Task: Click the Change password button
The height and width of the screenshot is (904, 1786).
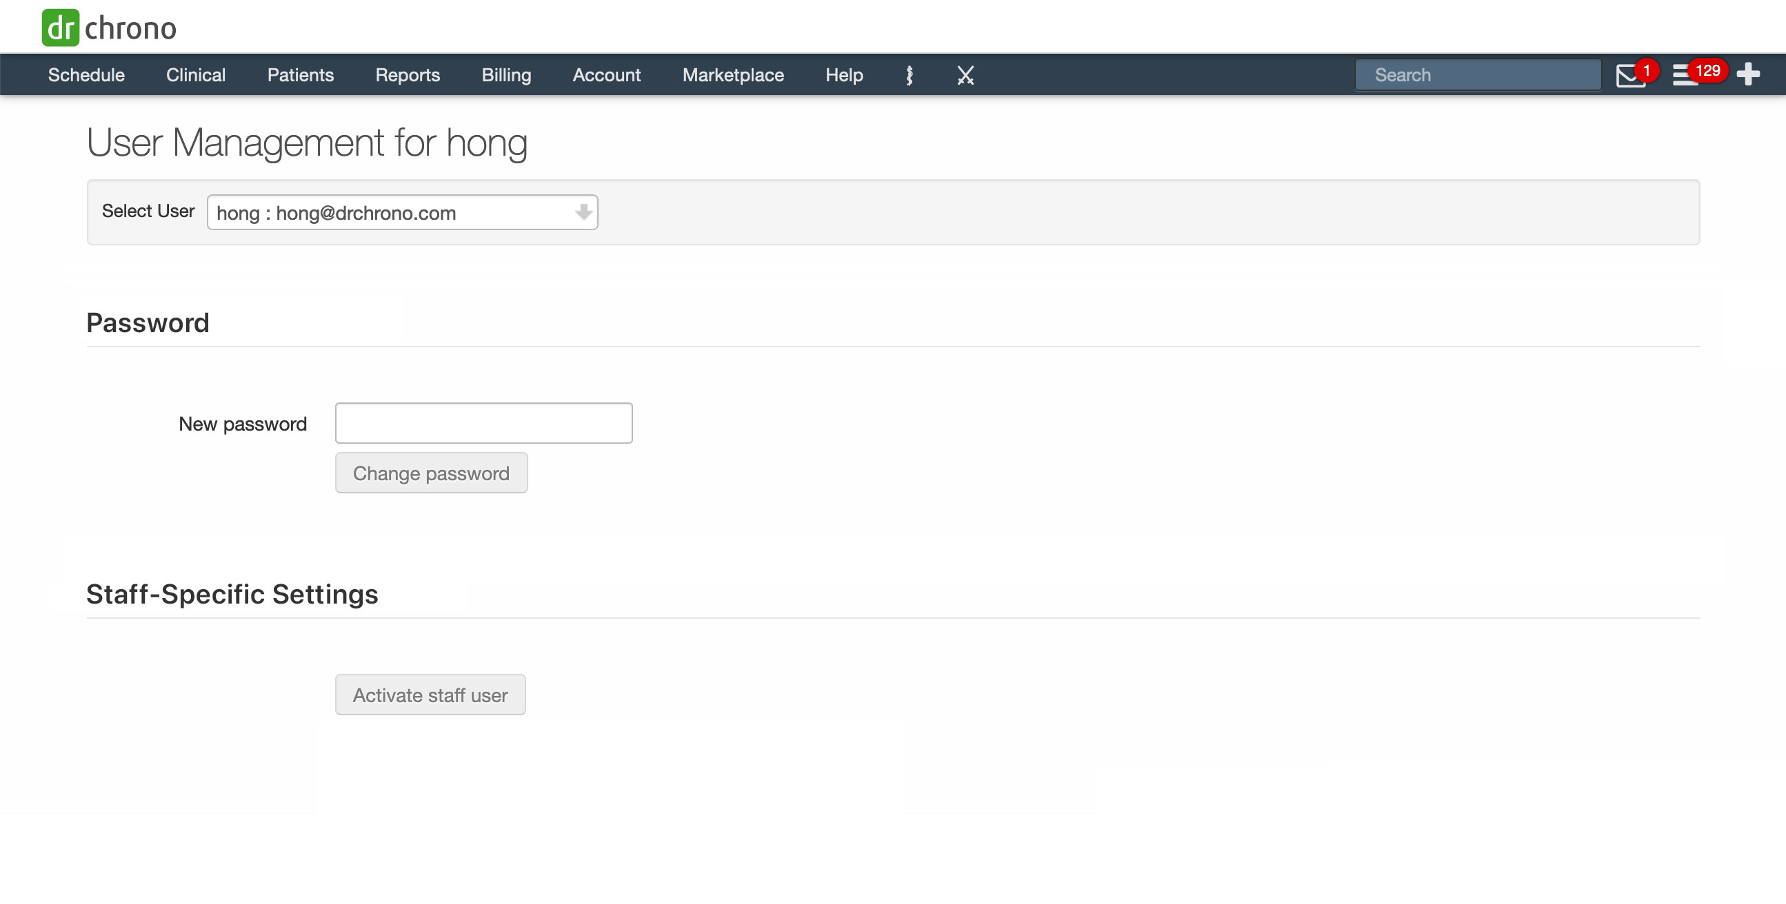Action: [431, 473]
